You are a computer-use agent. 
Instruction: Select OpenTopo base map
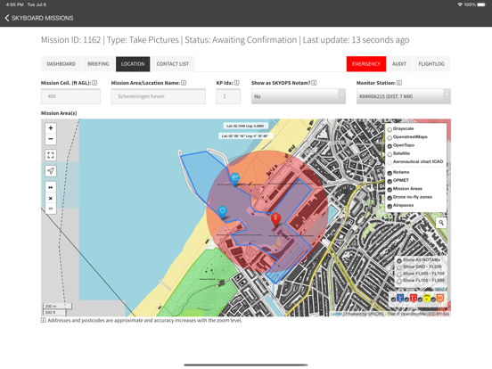point(389,146)
